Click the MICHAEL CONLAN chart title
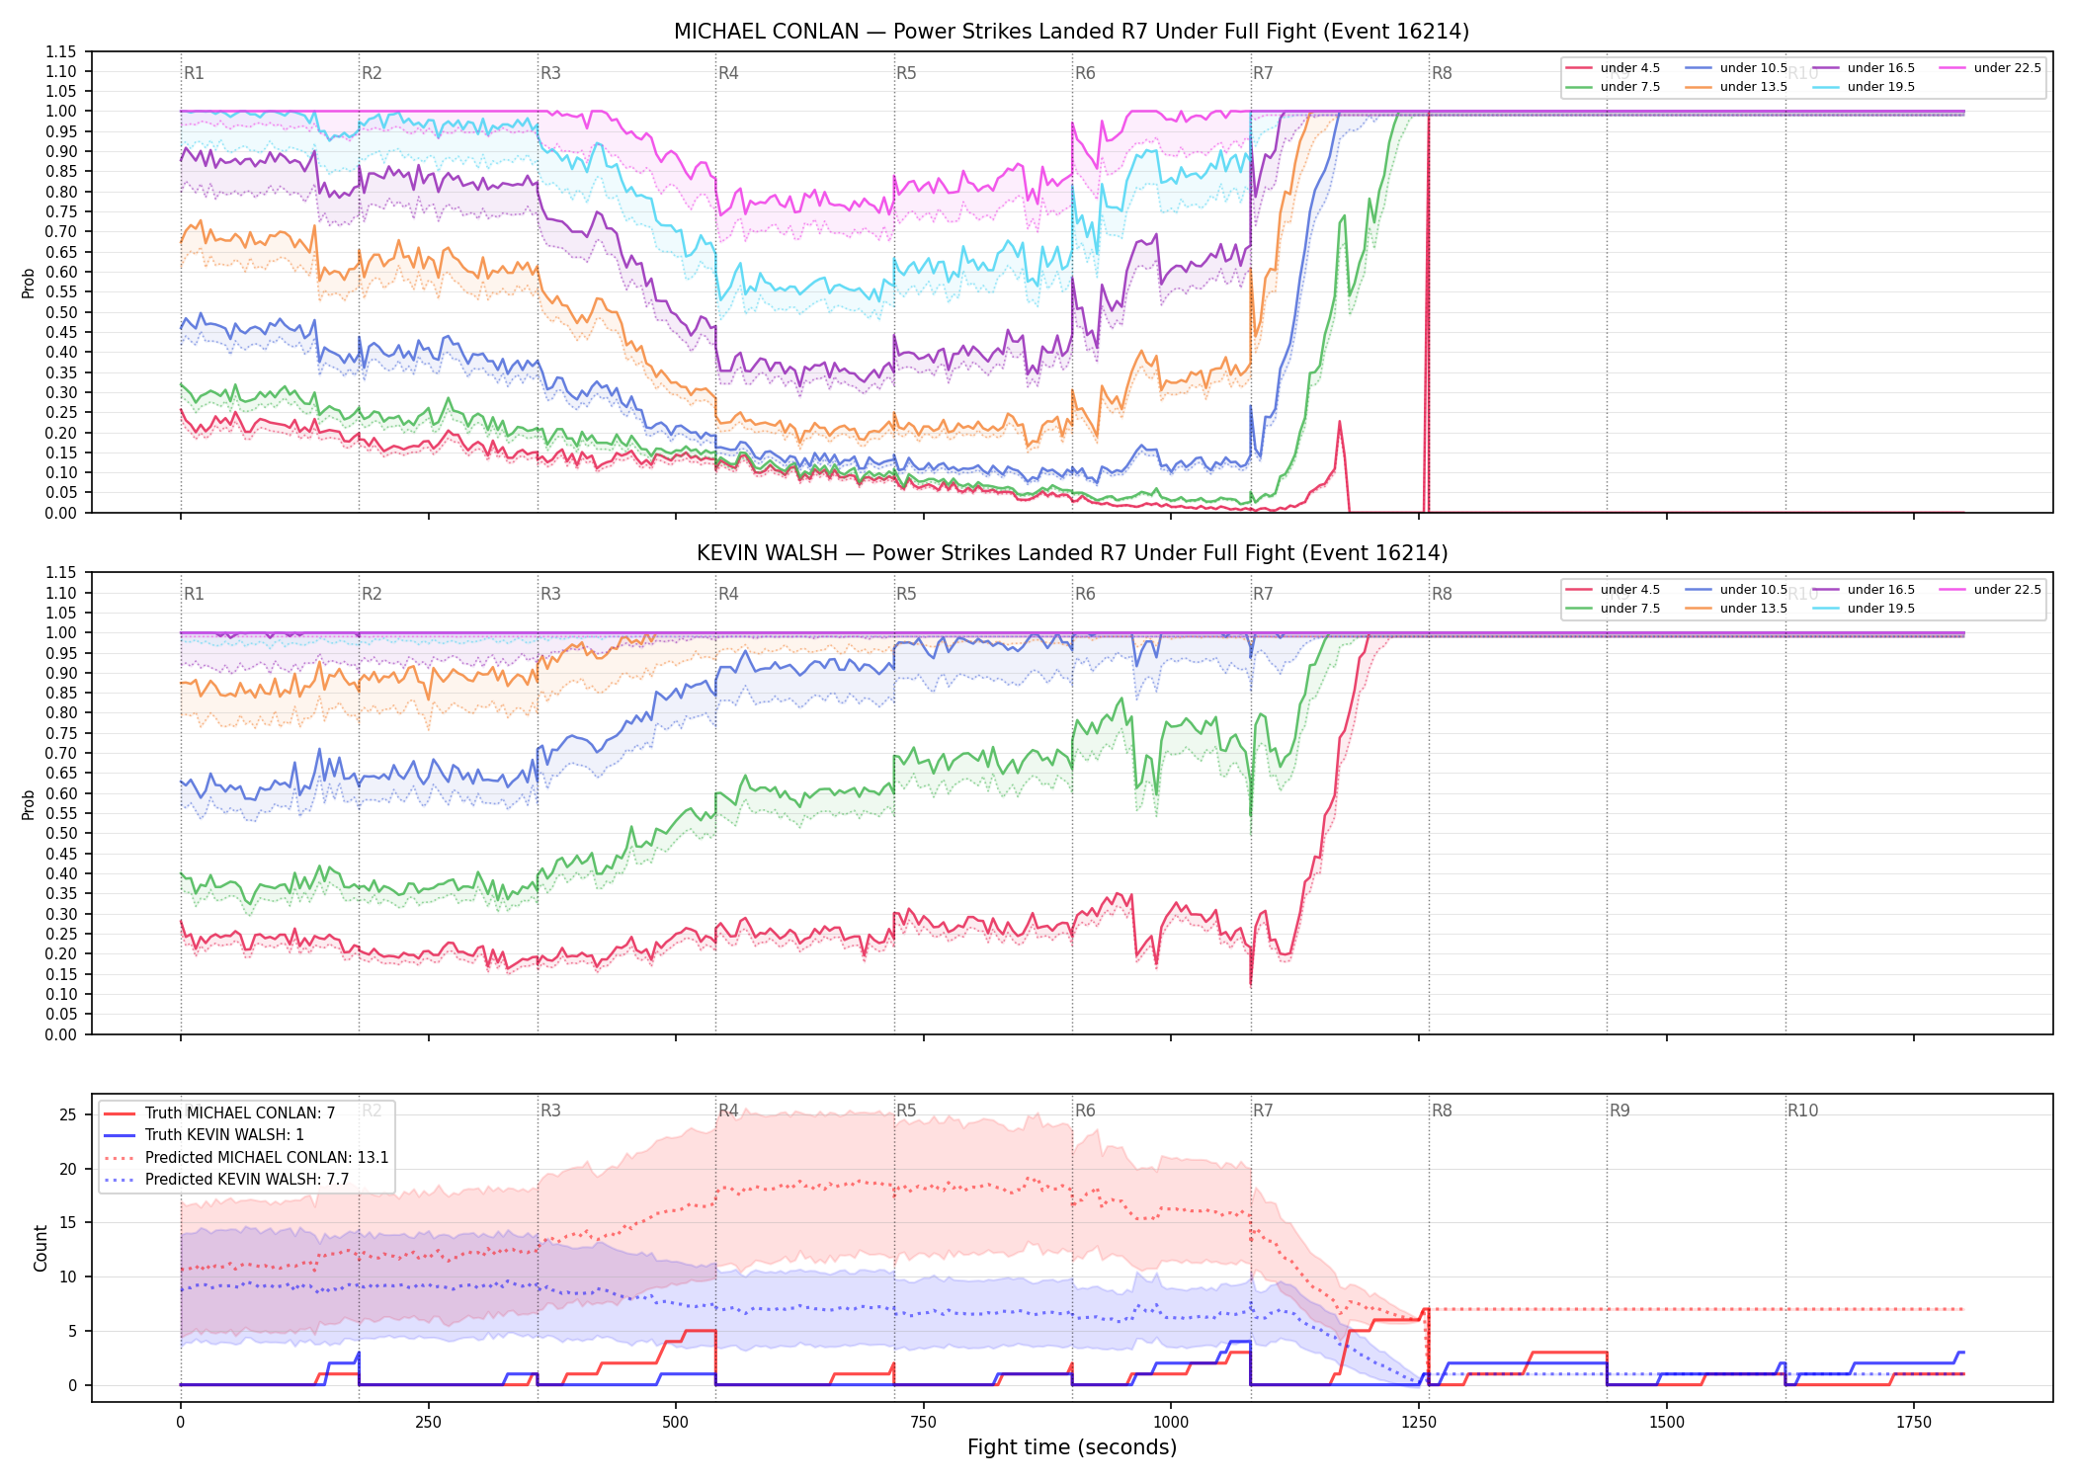2075x1482 pixels. tap(1071, 32)
